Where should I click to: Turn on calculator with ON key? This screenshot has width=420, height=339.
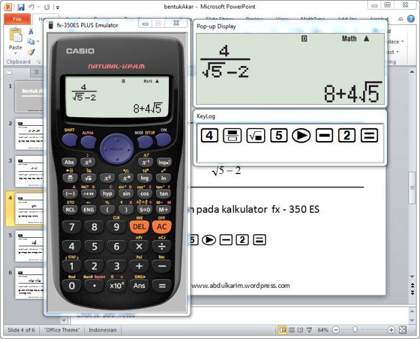click(x=163, y=140)
